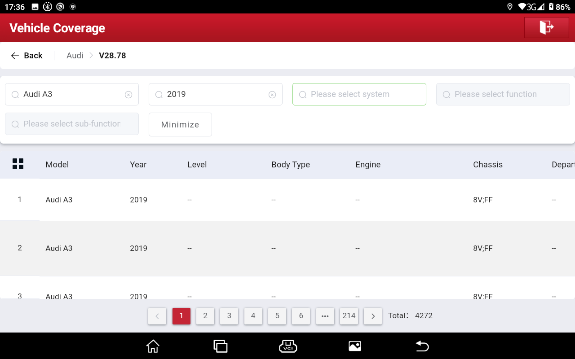This screenshot has width=575, height=359.
Task: Open the Audi A3 model dropdown
Action: [67, 94]
